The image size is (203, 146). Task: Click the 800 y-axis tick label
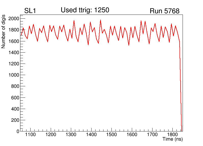click(15, 87)
